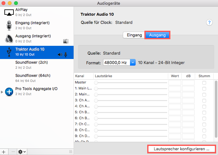Click the Quelle für Clock Standard value

(124, 22)
